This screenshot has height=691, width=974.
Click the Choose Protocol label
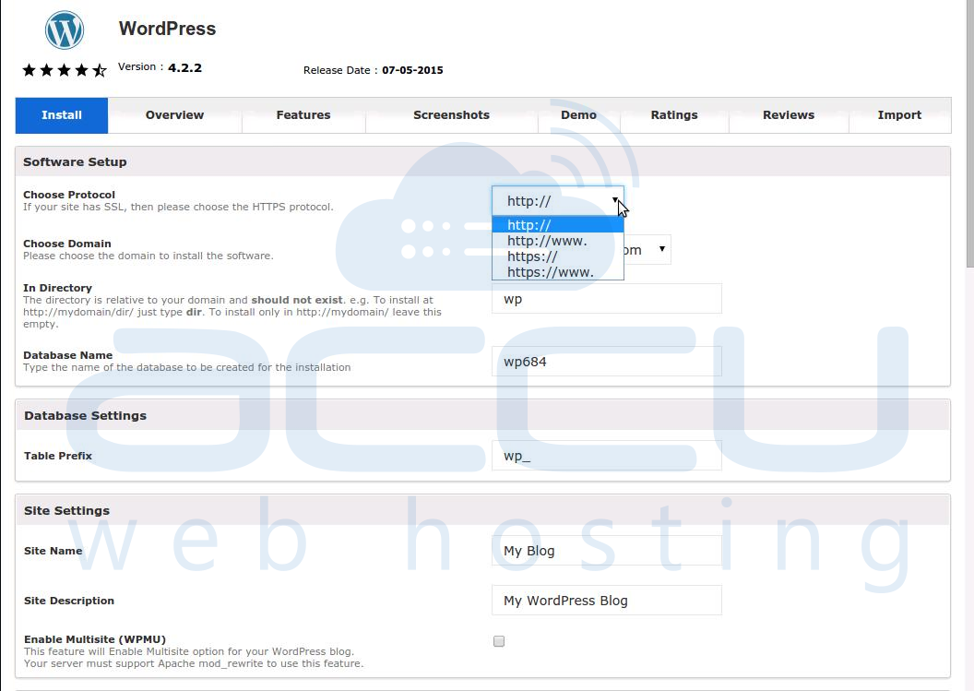(x=69, y=195)
